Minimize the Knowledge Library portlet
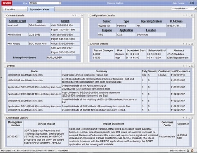This screenshot has width=198, height=153. click(189, 118)
